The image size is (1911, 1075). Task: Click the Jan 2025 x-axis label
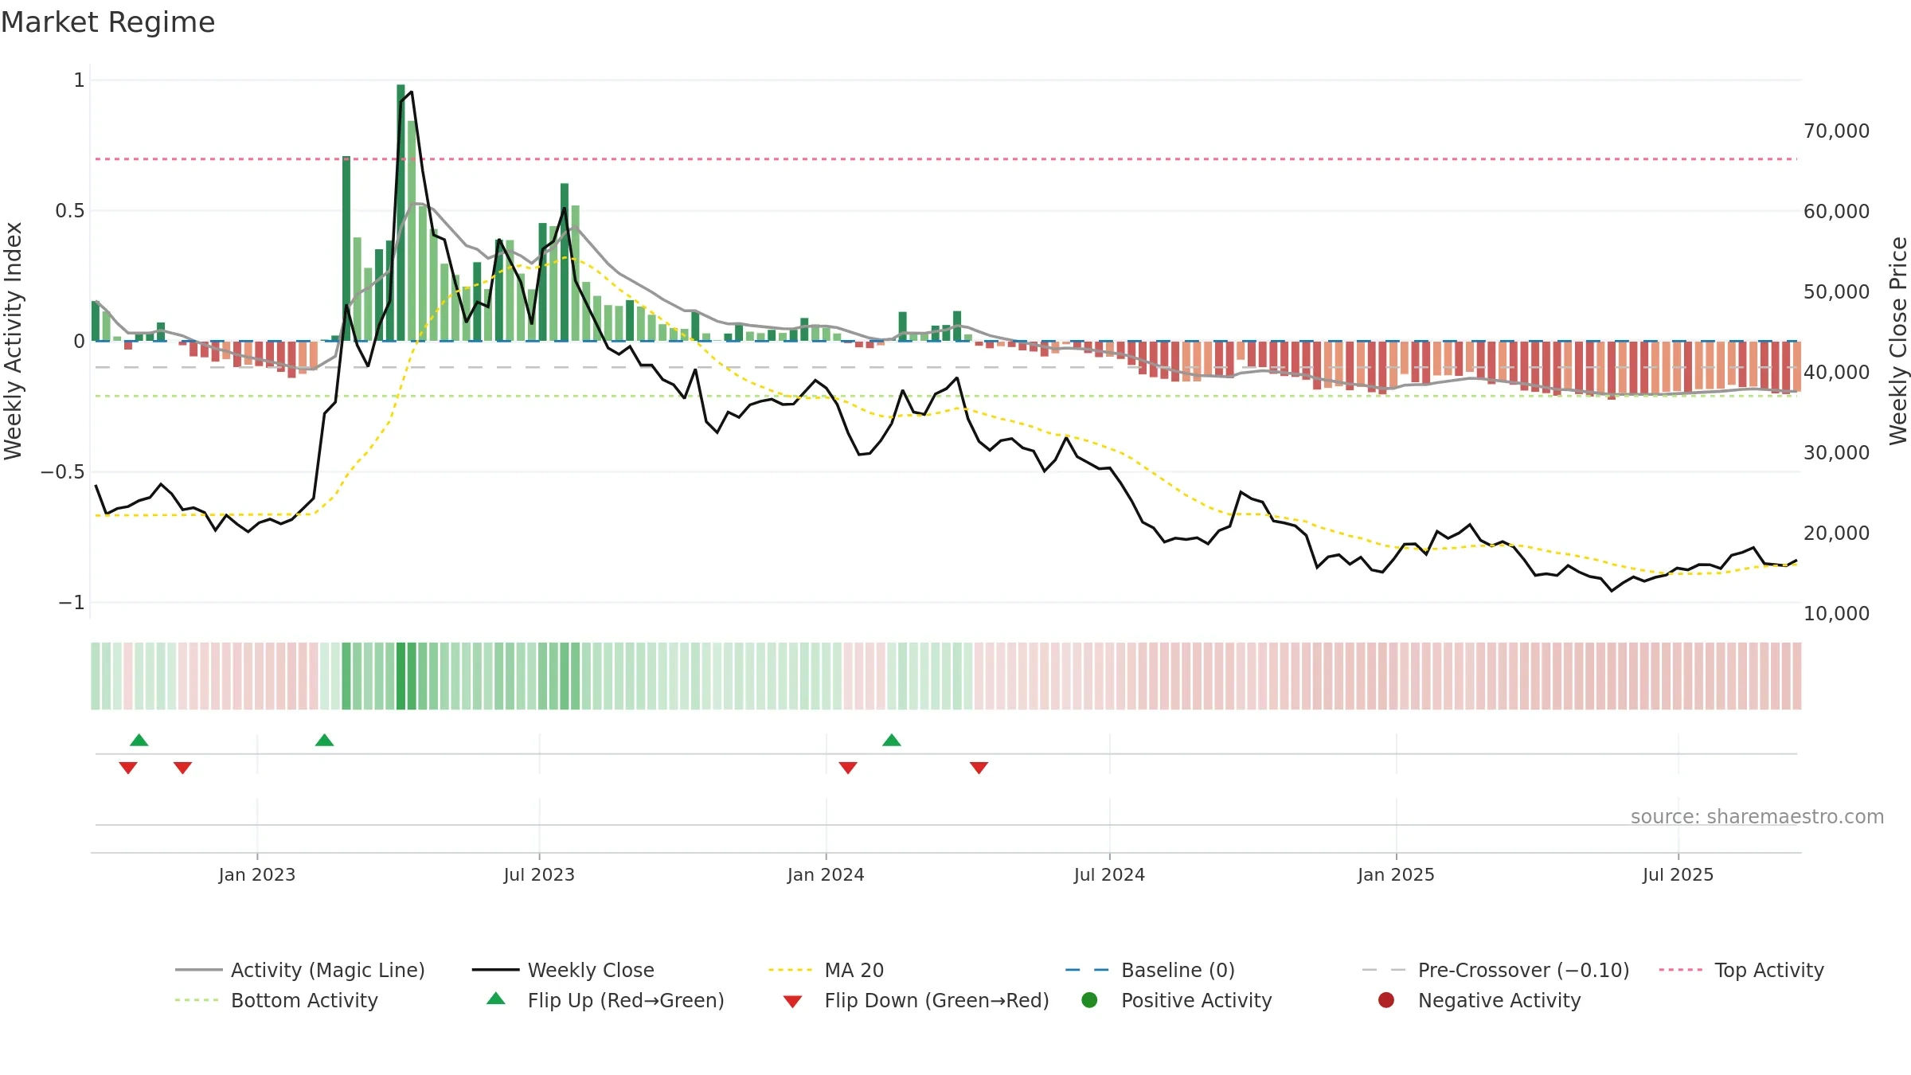1396,874
